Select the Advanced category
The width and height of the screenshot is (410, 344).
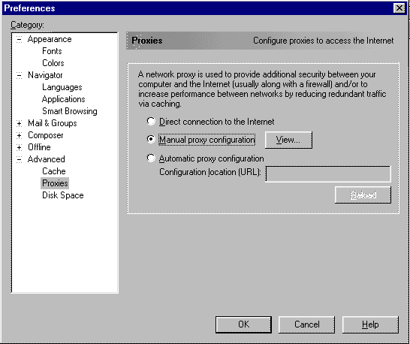(x=47, y=159)
